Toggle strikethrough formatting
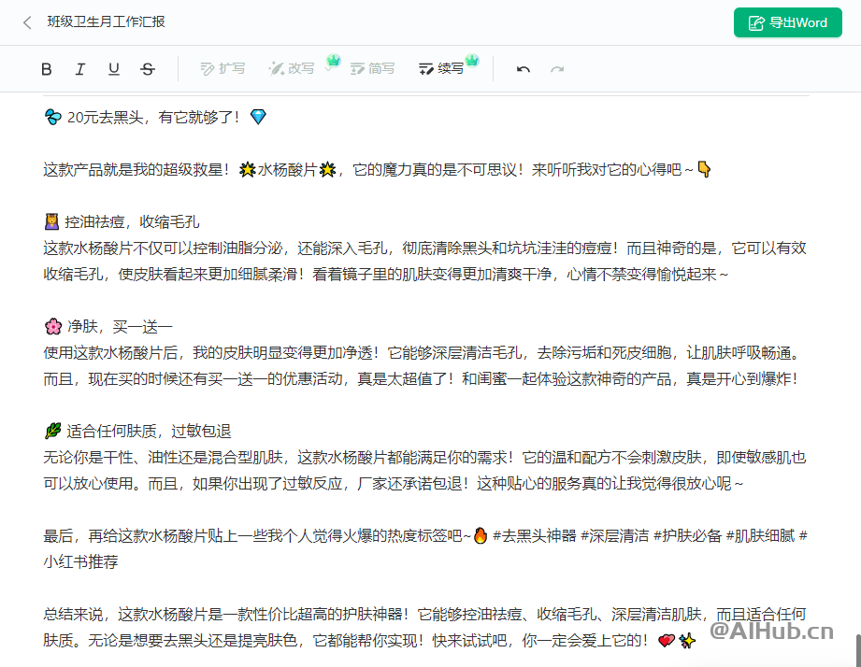The height and width of the screenshot is (667, 861). click(148, 69)
